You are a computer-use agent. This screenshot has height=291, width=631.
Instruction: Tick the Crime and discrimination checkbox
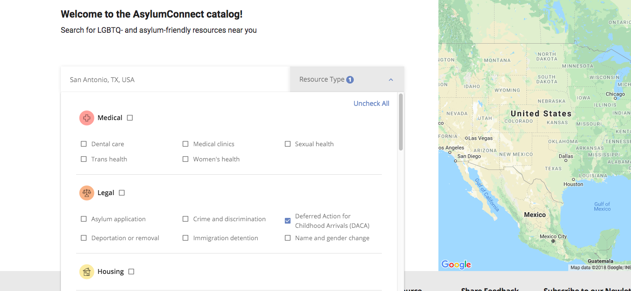(185, 219)
